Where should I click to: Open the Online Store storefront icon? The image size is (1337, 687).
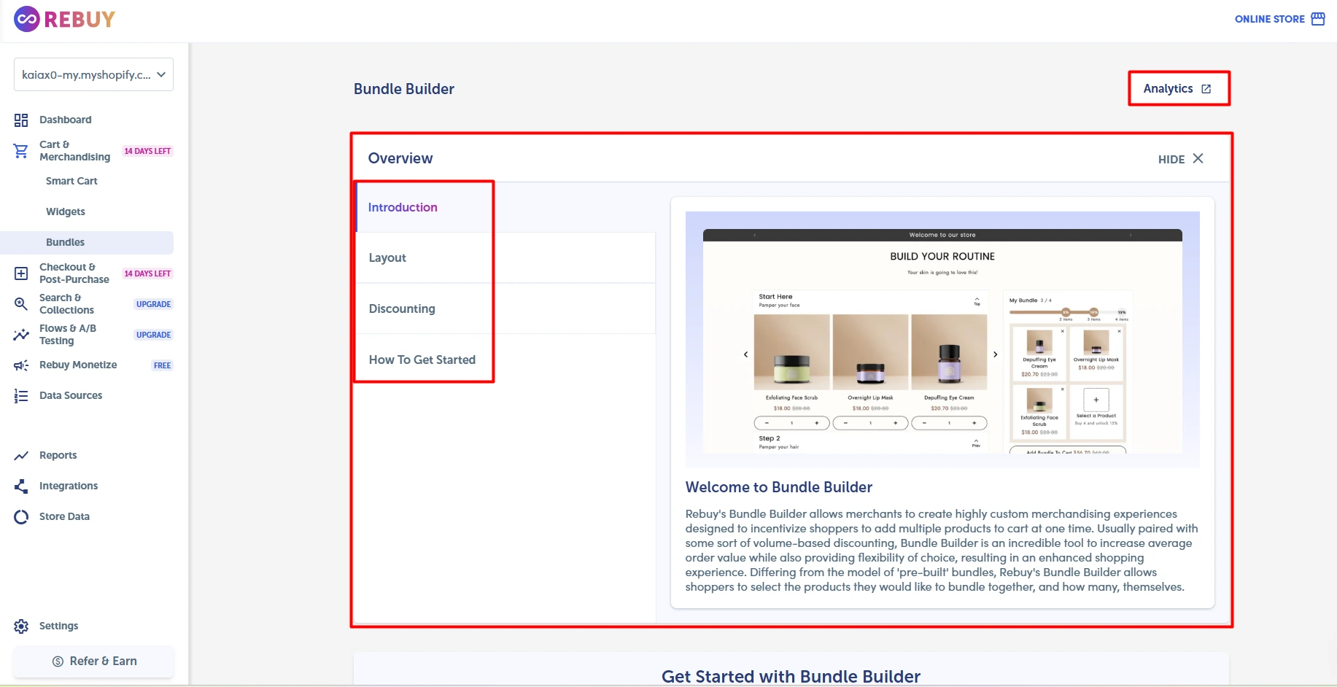point(1317,19)
